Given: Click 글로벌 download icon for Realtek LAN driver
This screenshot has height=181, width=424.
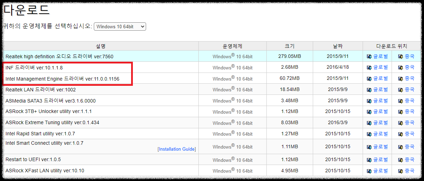Looking at the screenshot, I should (369, 90).
